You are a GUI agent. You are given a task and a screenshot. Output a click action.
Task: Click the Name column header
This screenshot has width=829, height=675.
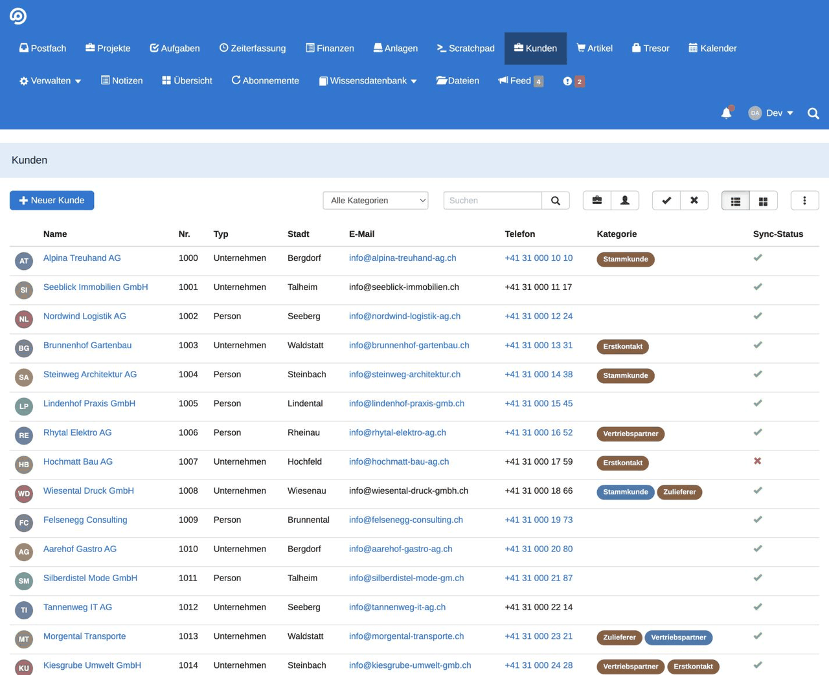55,234
